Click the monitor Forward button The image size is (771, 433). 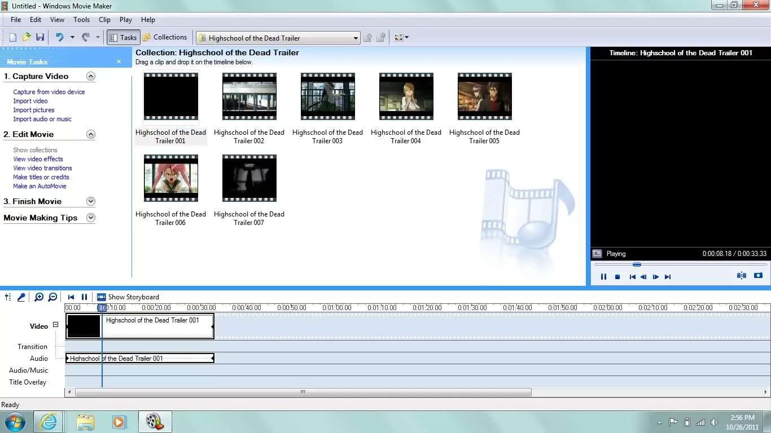point(668,277)
